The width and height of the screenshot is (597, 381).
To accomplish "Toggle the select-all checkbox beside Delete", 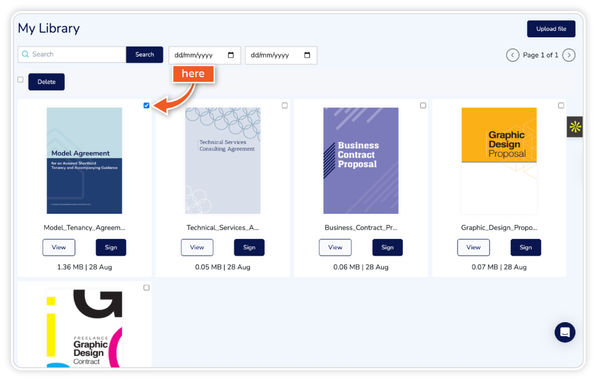I will [20, 80].
